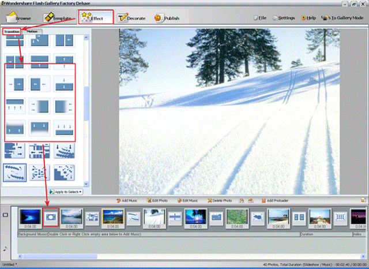Open the Browse step
The image size is (369, 269).
(18, 18)
